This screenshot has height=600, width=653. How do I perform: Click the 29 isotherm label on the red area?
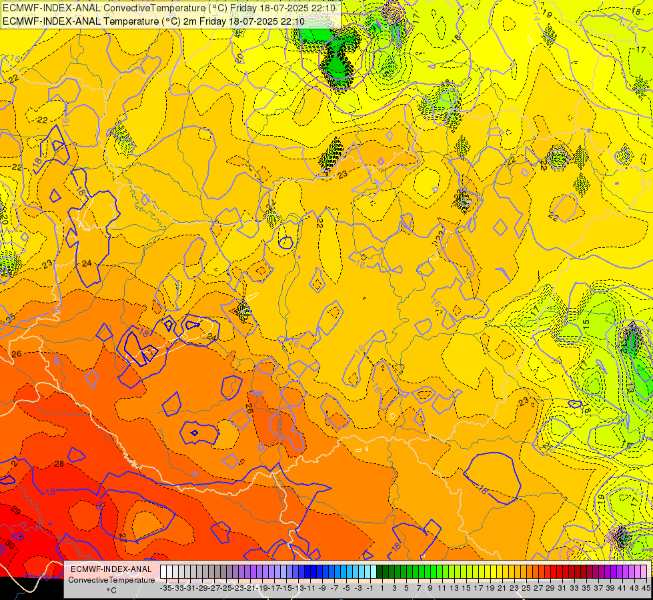(x=16, y=510)
